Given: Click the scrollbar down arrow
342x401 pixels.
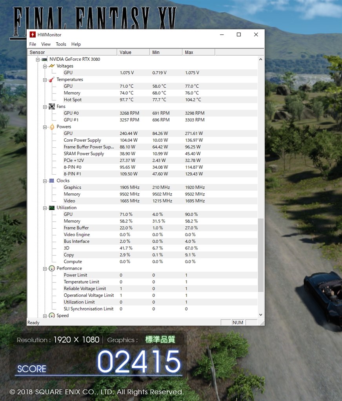Looking at the screenshot, I should click(260, 315).
